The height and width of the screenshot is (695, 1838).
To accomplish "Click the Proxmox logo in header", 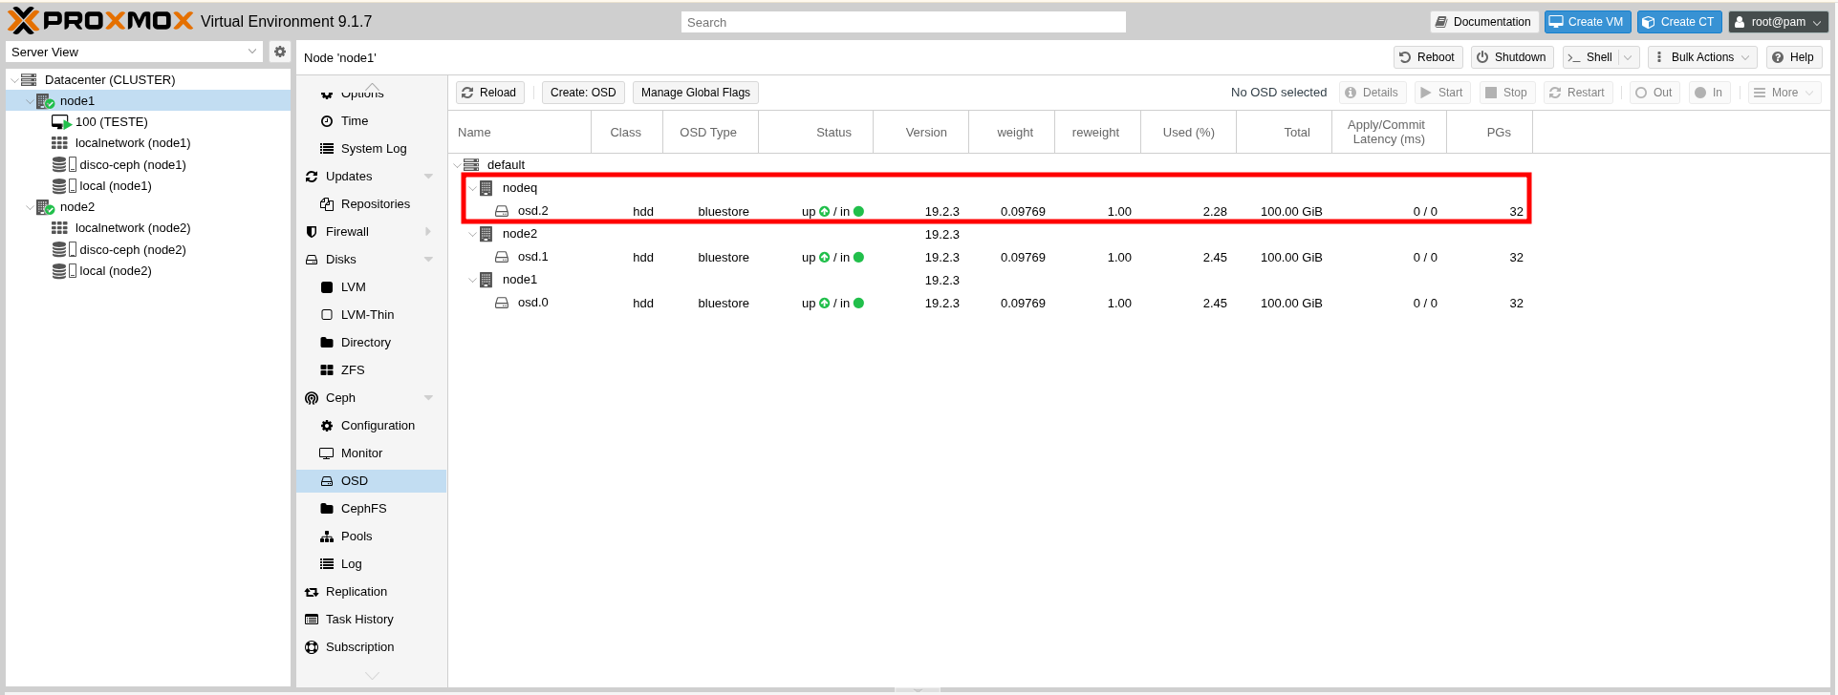I will click(x=100, y=21).
